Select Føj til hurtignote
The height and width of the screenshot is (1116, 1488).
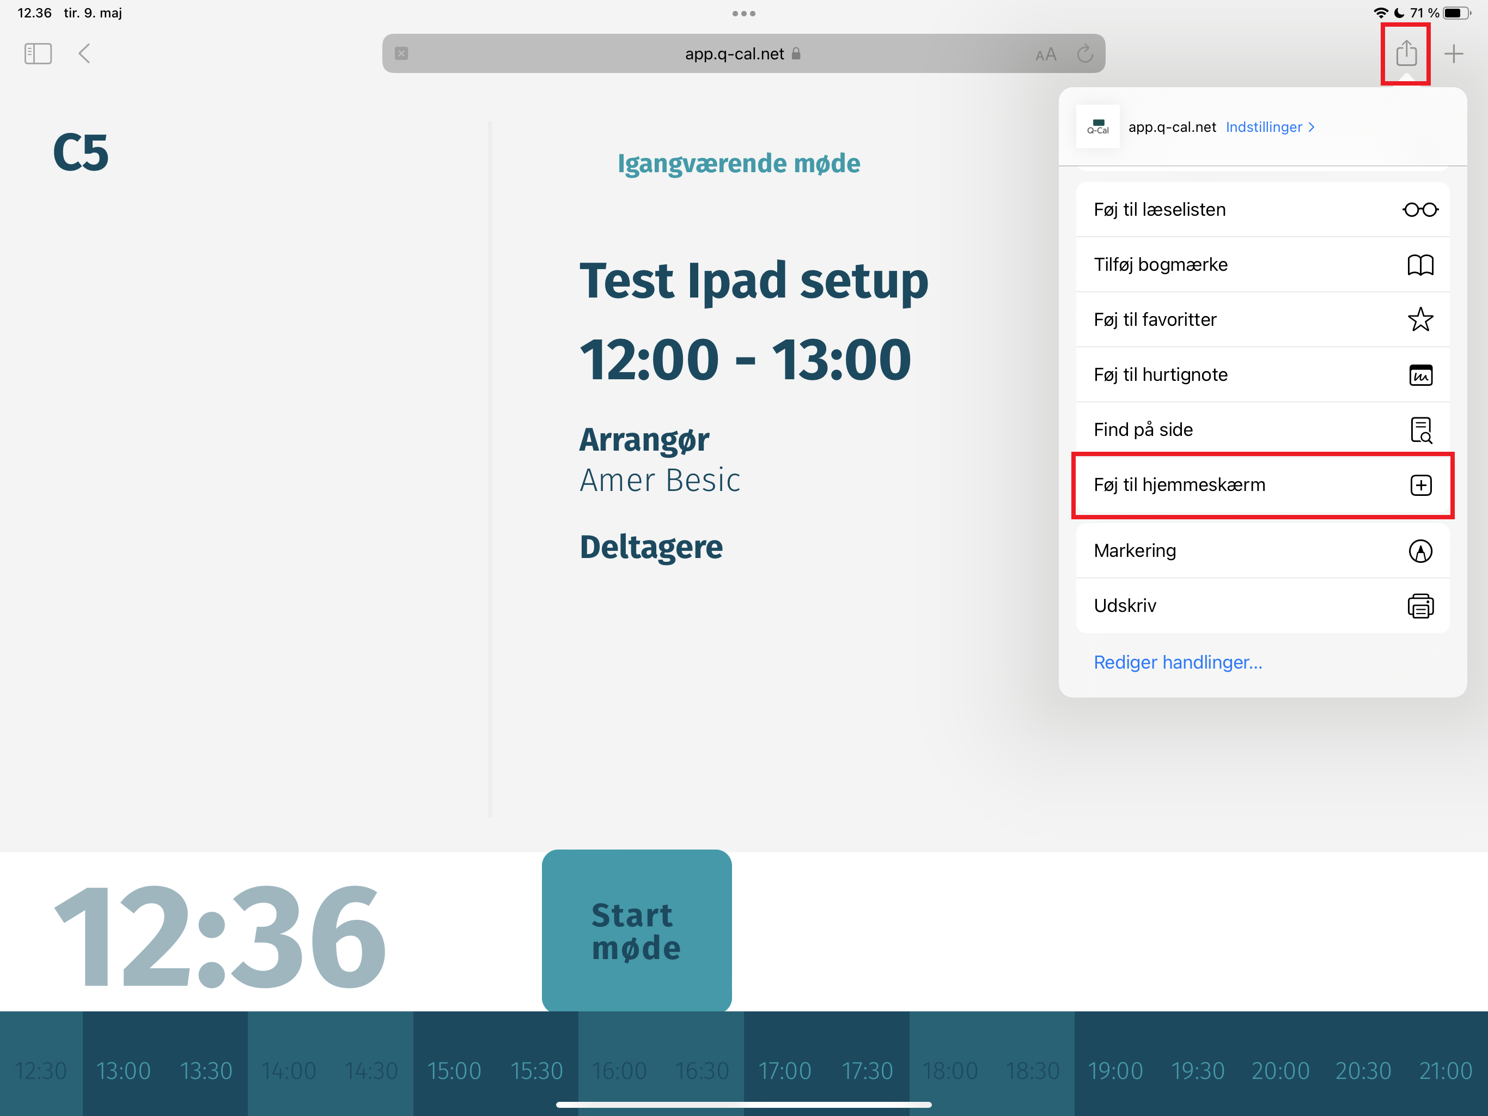point(1263,375)
